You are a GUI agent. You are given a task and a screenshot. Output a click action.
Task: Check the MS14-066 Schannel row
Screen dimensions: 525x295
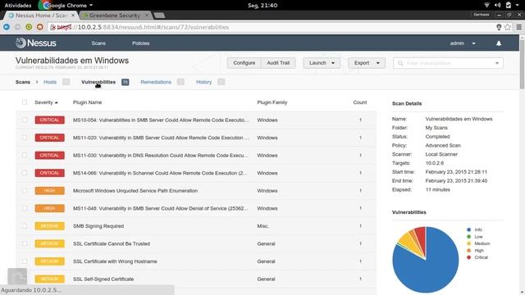[x=25, y=173]
